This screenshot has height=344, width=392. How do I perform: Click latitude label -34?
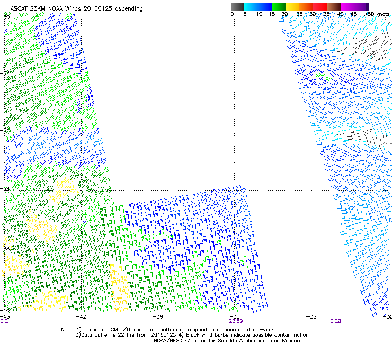tap(5, 130)
